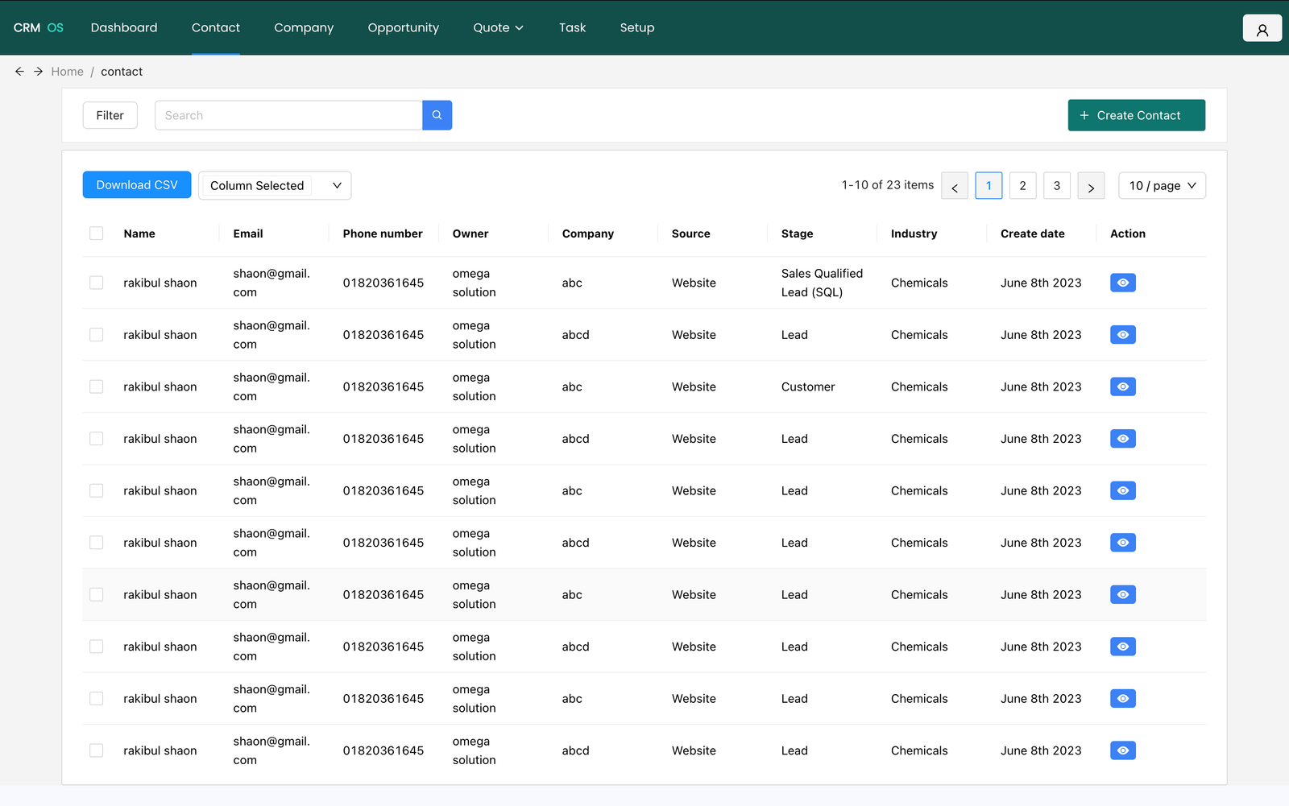
Task: Go forward using the right arrow icon
Action: (x=38, y=72)
